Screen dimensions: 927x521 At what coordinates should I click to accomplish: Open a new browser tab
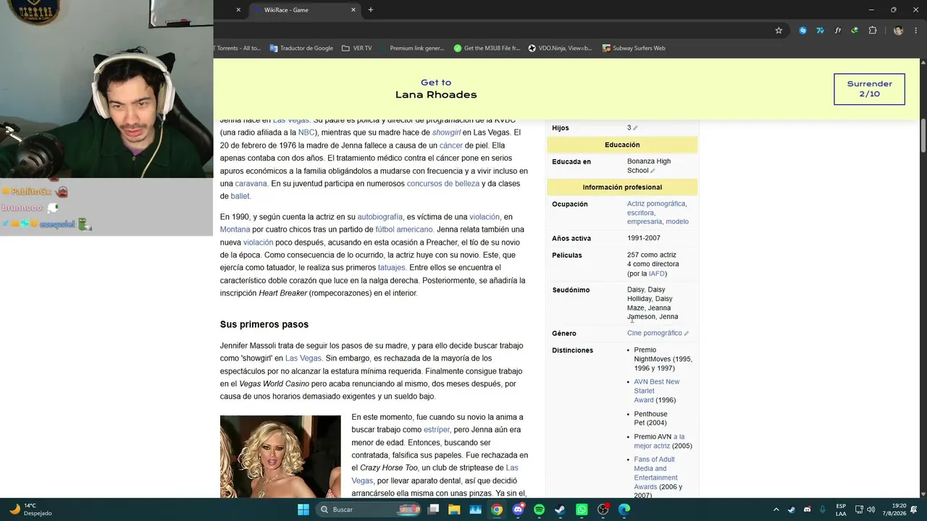pyautogui.click(x=371, y=10)
